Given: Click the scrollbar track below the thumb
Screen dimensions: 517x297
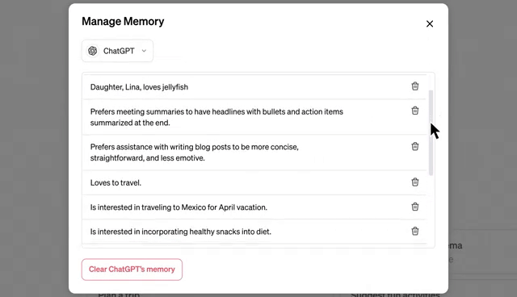Looking at the screenshot, I should (x=431, y=211).
